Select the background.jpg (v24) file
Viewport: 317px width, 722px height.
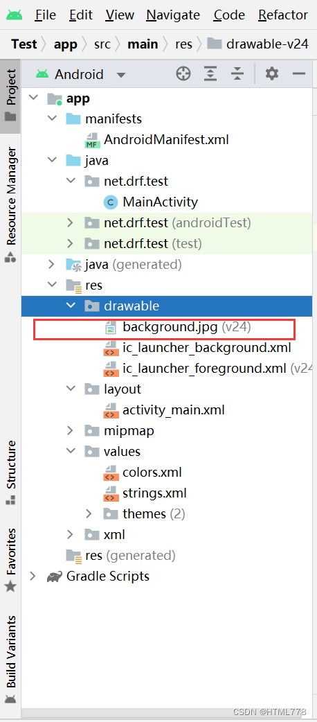(187, 327)
